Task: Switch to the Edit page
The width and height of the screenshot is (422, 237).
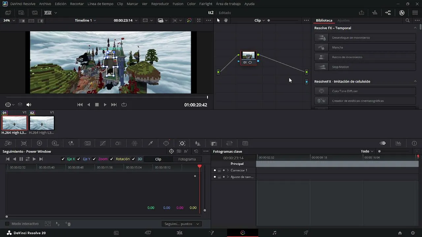Action: click(180, 233)
